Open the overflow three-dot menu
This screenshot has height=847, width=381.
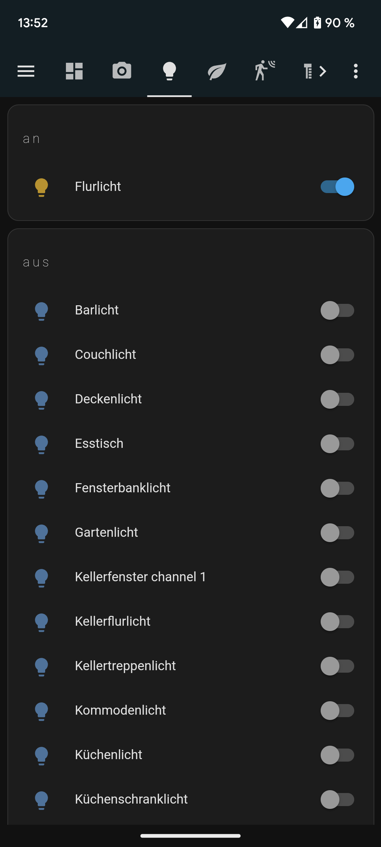tap(355, 71)
